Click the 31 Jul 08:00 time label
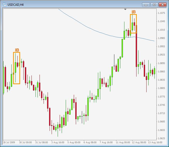 click(x=42, y=142)
